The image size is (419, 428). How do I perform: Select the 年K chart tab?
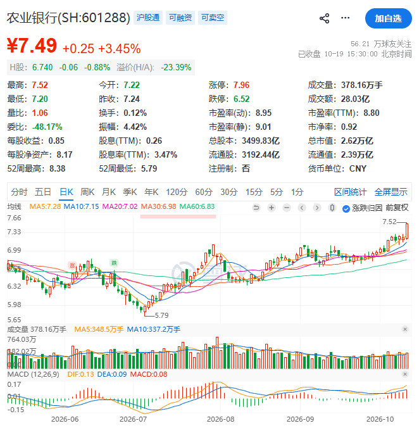151,192
